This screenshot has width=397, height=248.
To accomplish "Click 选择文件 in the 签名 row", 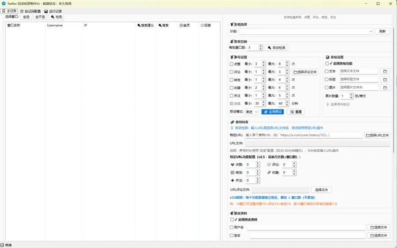I will [378, 236].
